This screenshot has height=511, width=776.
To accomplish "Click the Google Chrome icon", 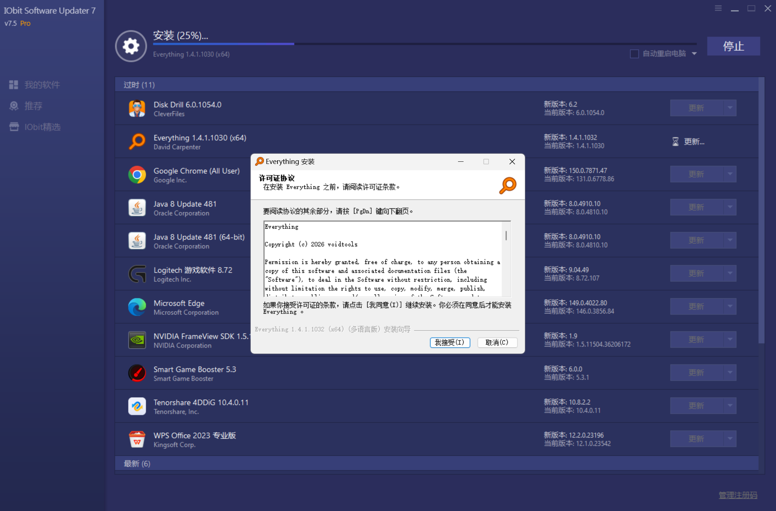I will tap(137, 175).
